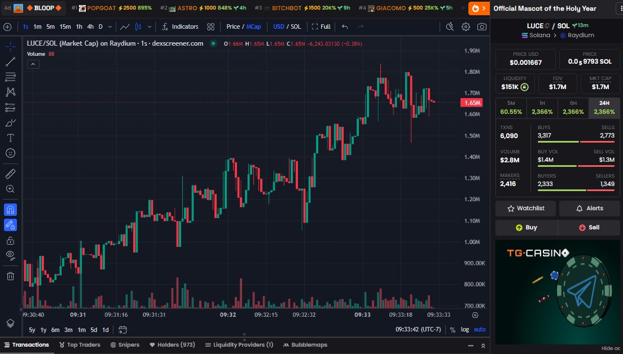The image size is (623, 354).
Task: Select the ruler measure tool
Action: click(10, 174)
